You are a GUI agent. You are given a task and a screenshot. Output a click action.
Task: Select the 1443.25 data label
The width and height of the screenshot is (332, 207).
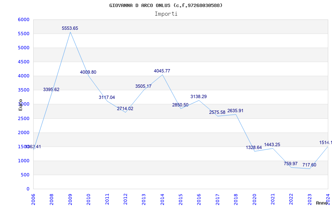click(272, 144)
